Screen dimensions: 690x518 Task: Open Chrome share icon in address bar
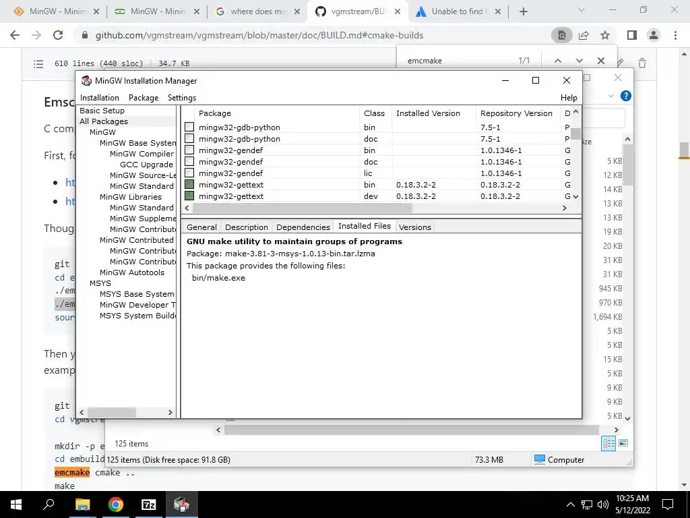pos(584,35)
